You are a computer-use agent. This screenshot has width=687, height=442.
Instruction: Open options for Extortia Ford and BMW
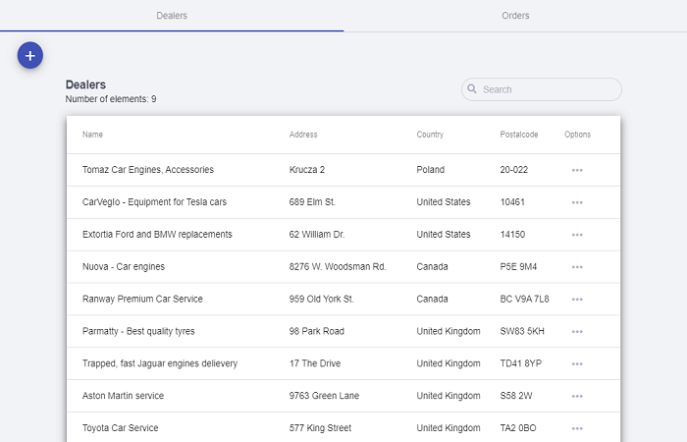pos(577,235)
